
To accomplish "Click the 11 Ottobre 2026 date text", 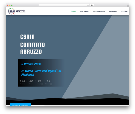I will 31,64.
